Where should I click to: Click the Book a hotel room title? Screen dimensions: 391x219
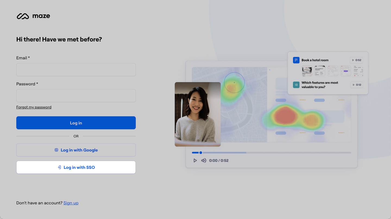click(315, 60)
